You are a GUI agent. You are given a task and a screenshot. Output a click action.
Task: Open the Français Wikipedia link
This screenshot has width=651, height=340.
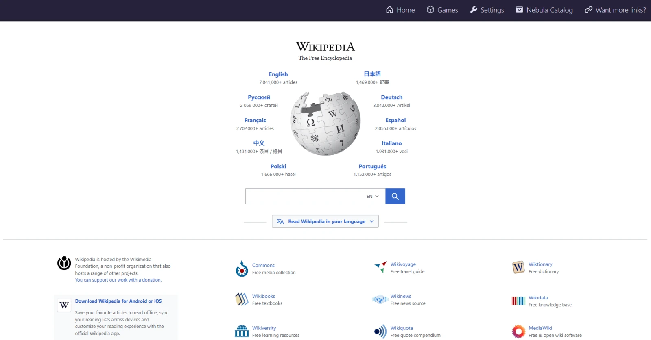point(255,120)
